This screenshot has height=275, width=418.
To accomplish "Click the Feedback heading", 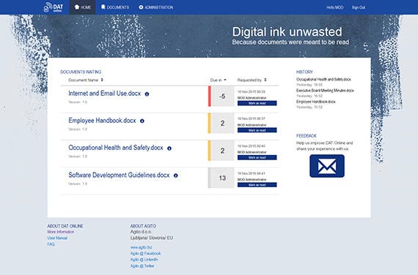I will [307, 135].
